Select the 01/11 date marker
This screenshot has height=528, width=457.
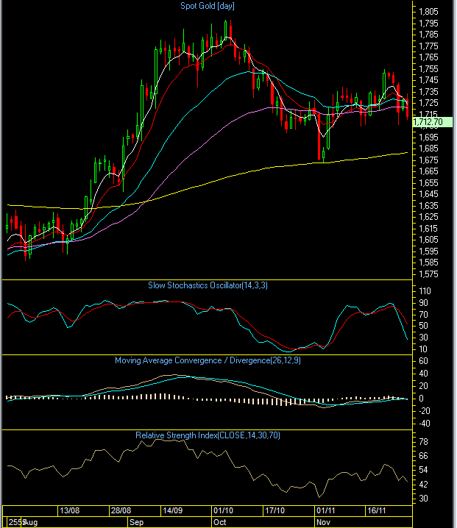point(325,510)
